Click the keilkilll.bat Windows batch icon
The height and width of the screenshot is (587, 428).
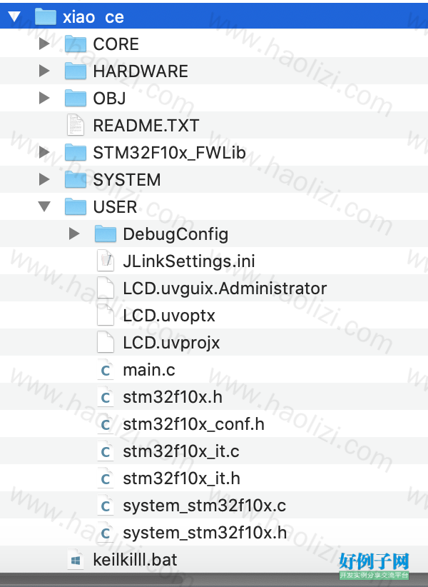tap(76, 560)
